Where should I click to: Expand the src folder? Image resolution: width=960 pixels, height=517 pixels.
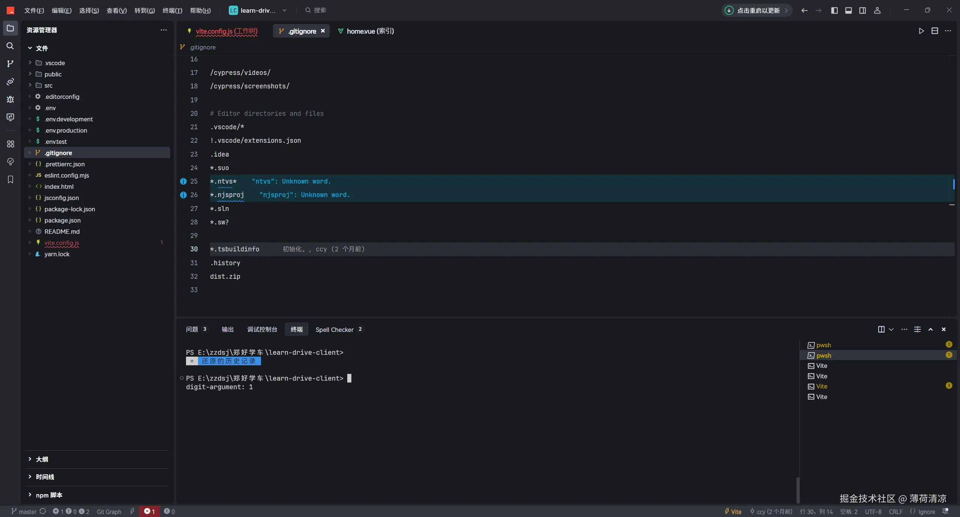[x=48, y=85]
